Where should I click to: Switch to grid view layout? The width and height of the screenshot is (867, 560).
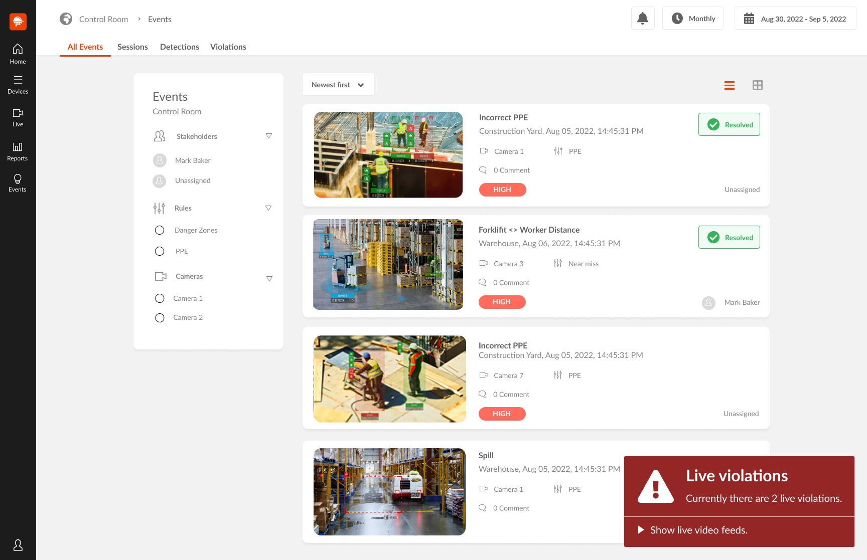point(758,85)
